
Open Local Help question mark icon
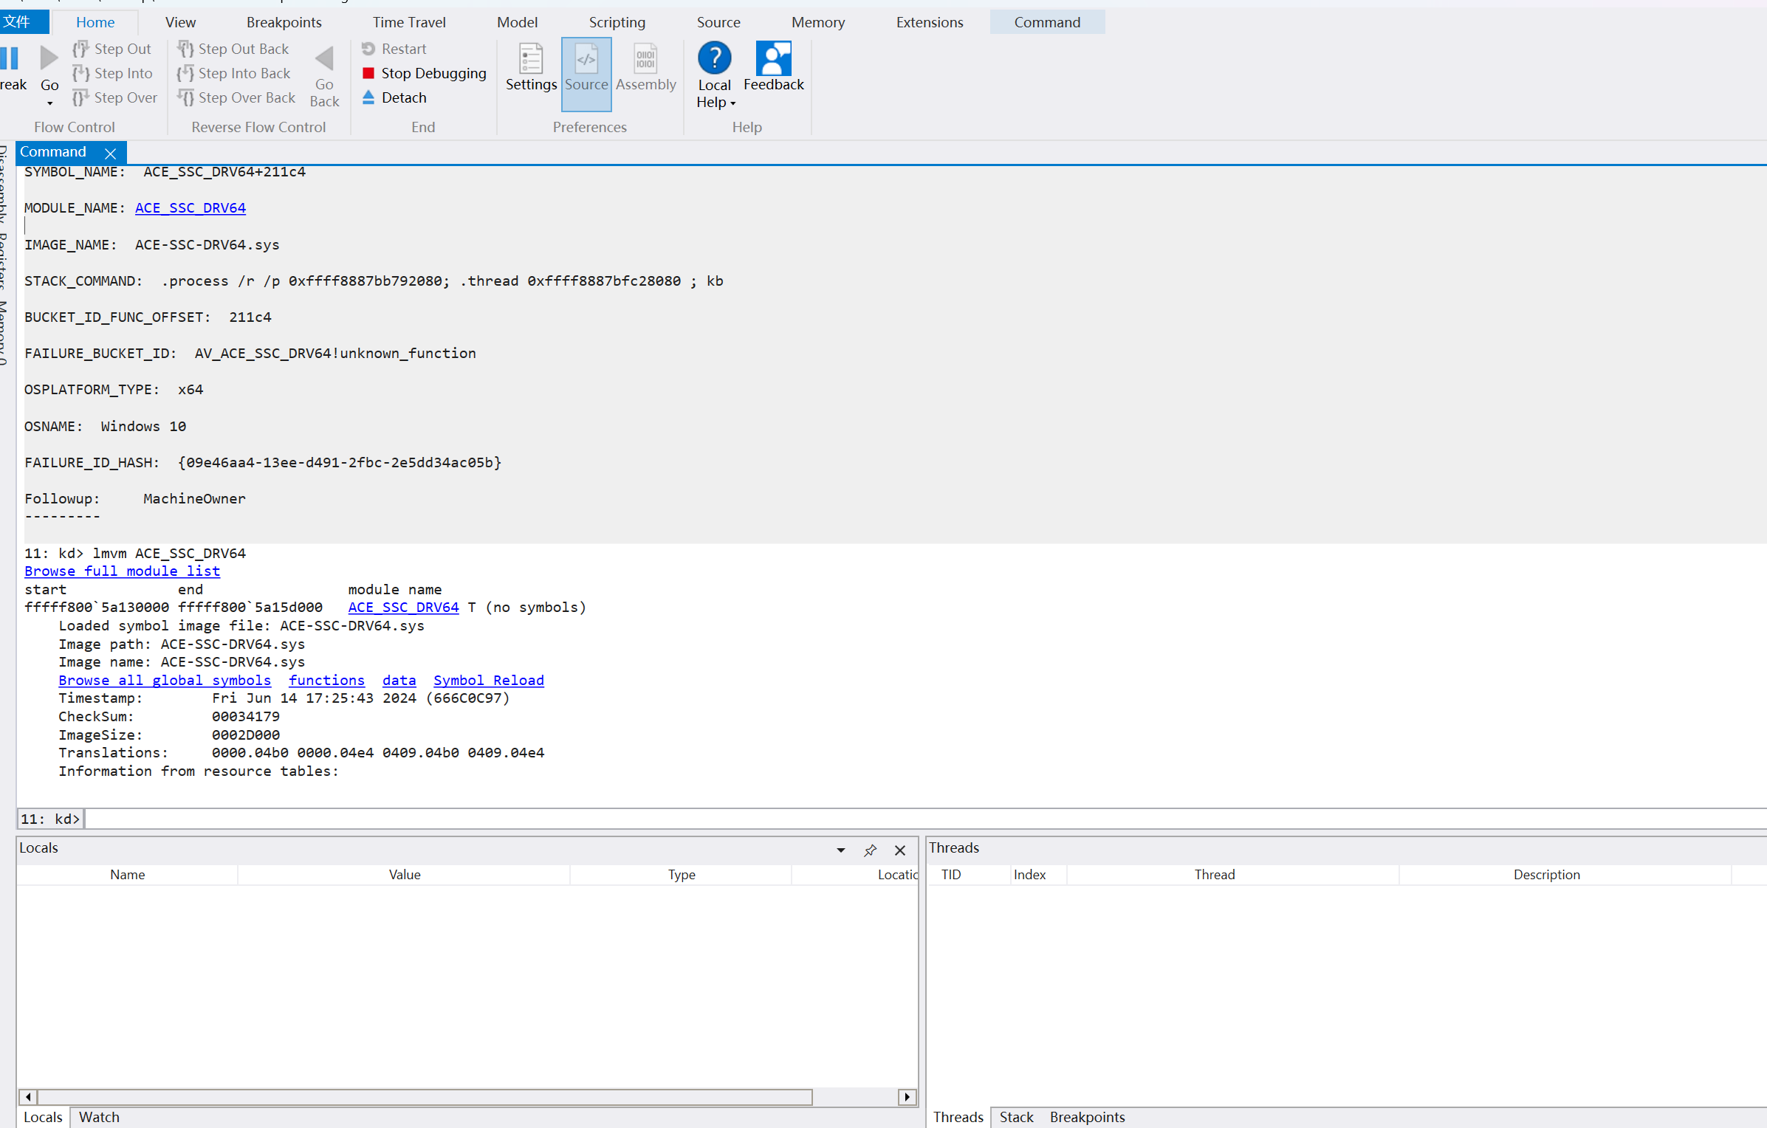(x=714, y=58)
